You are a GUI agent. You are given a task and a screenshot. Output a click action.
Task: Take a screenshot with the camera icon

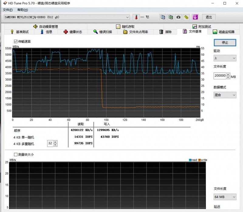tap(178, 17)
